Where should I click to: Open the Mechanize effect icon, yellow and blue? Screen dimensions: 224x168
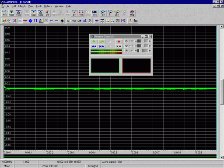pos(41,21)
